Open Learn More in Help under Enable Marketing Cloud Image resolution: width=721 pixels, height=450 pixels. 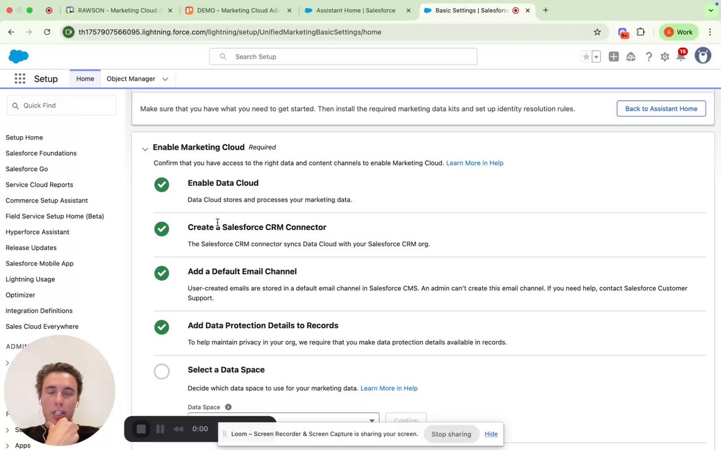click(475, 163)
